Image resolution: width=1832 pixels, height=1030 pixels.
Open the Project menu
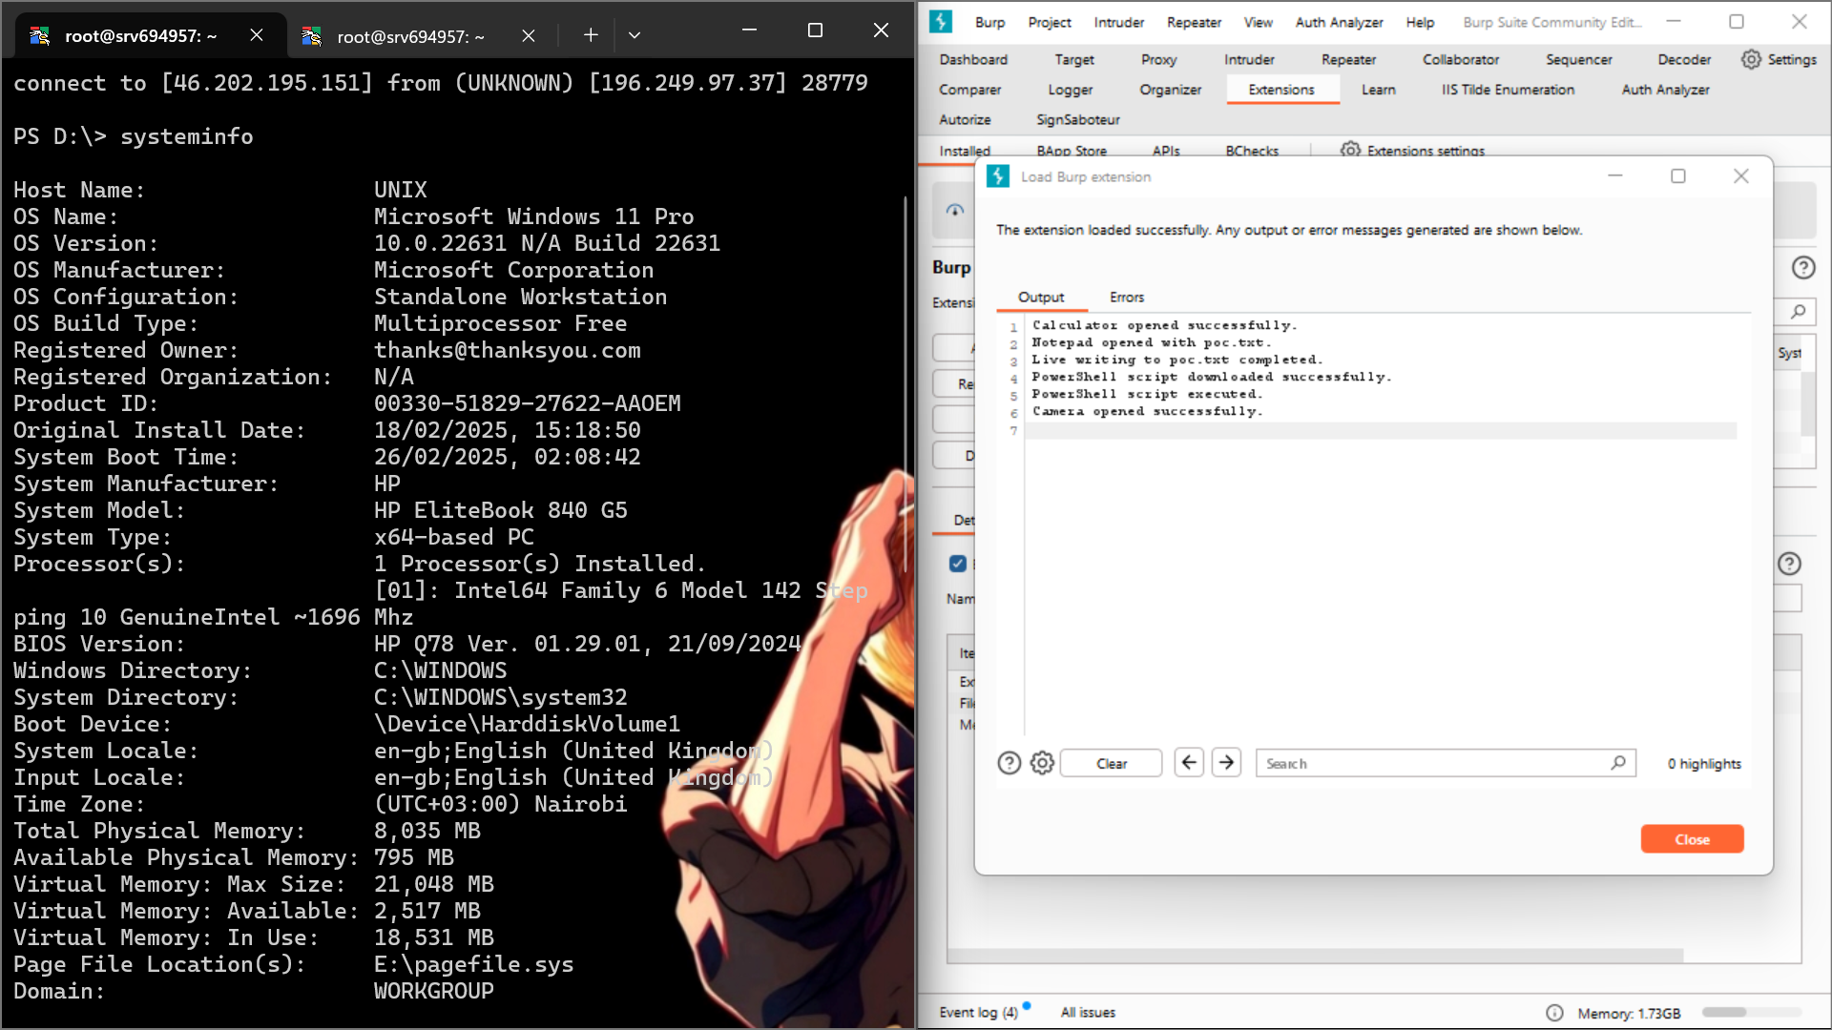1049,22
